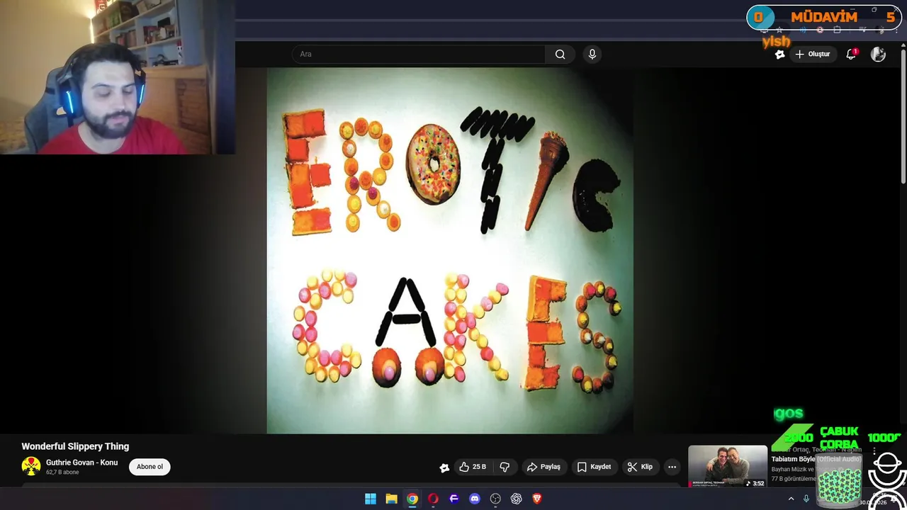The height and width of the screenshot is (510, 907).
Task: Click the microphone tray icon
Action: pyautogui.click(x=806, y=499)
